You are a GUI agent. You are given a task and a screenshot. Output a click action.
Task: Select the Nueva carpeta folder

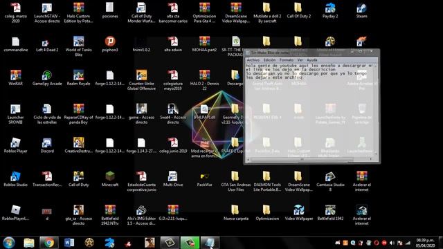pyautogui.click(x=235, y=213)
